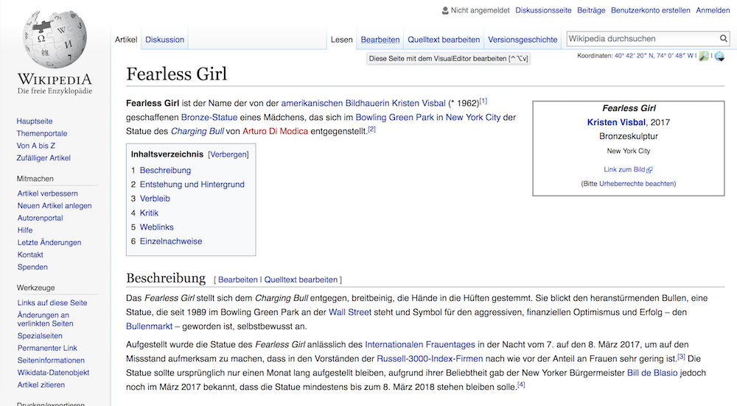Image resolution: width=737 pixels, height=406 pixels.
Task: Click Quelltext bearbeiten beside the Beschreibung heading
Action: click(x=301, y=280)
